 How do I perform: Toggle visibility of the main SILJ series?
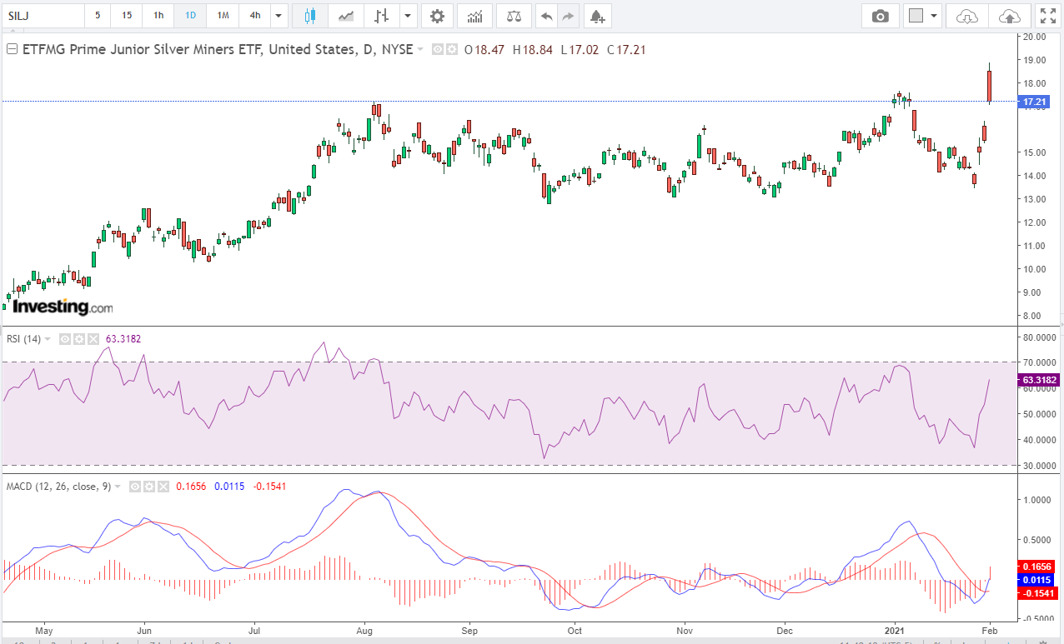(439, 50)
